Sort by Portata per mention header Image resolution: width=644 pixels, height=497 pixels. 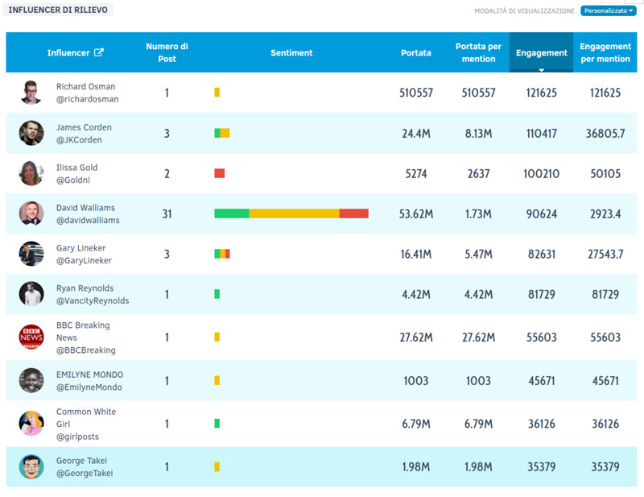478,52
